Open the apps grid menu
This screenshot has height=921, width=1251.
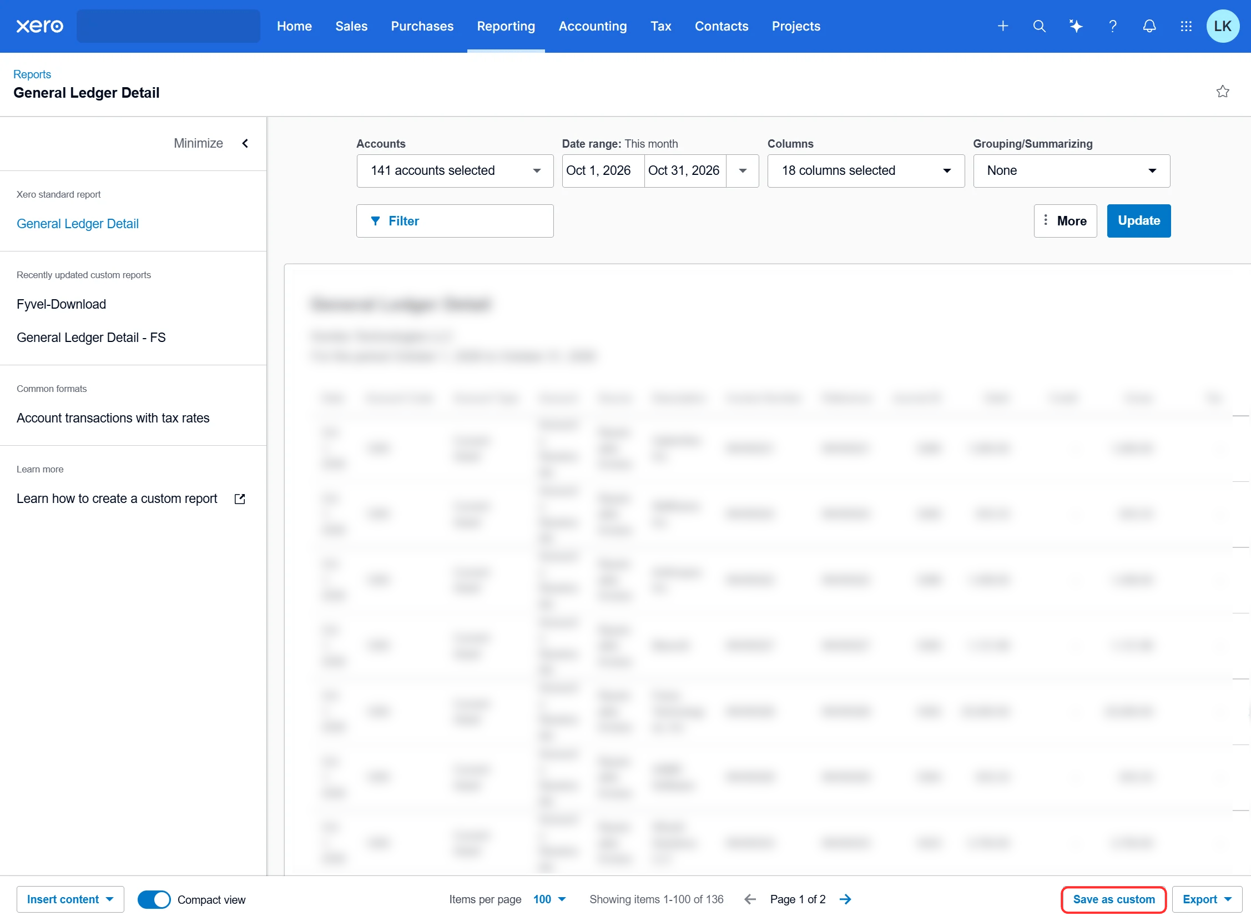(1187, 26)
